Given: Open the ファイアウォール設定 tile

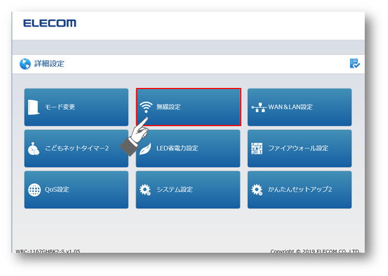Looking at the screenshot, I should [299, 148].
